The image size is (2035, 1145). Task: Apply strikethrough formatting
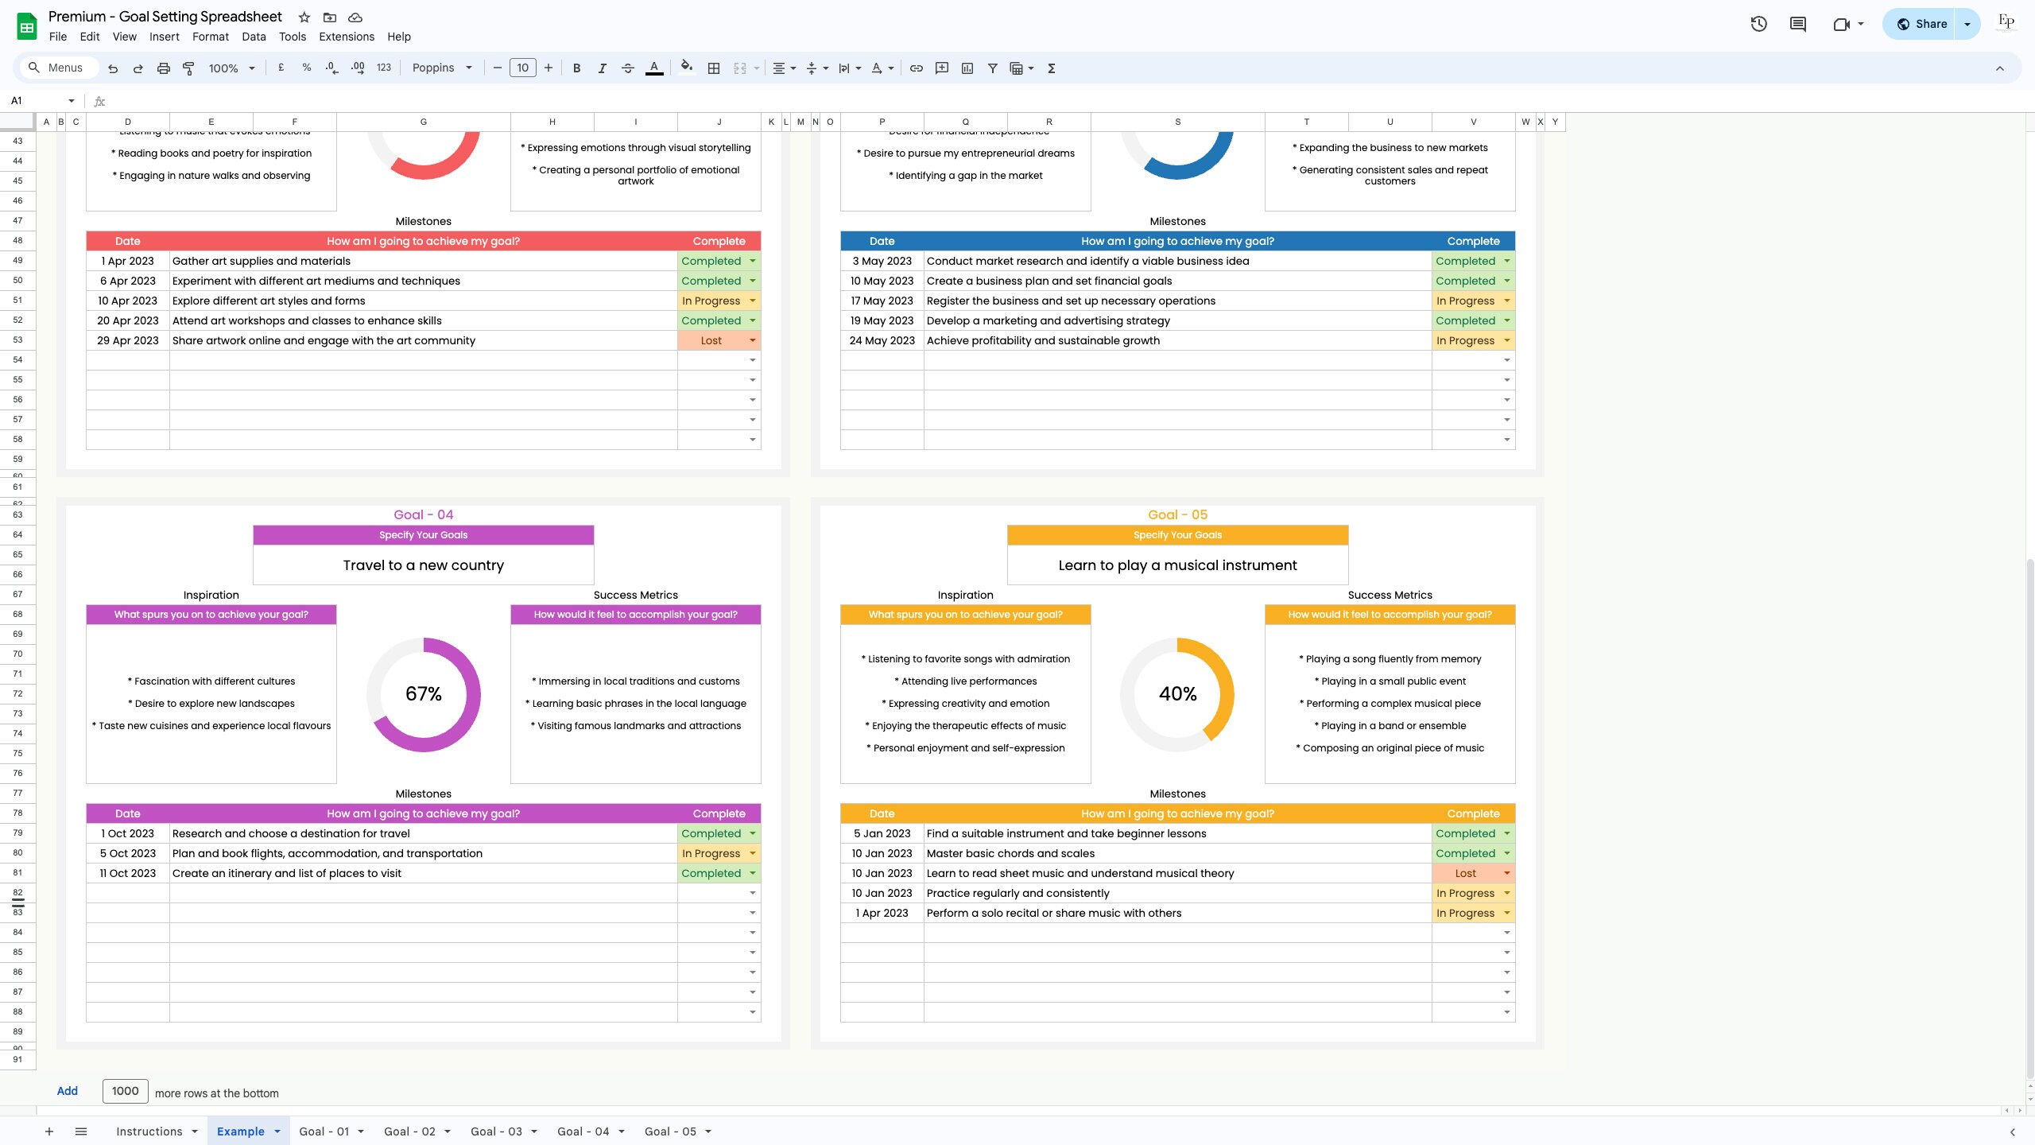[627, 68]
